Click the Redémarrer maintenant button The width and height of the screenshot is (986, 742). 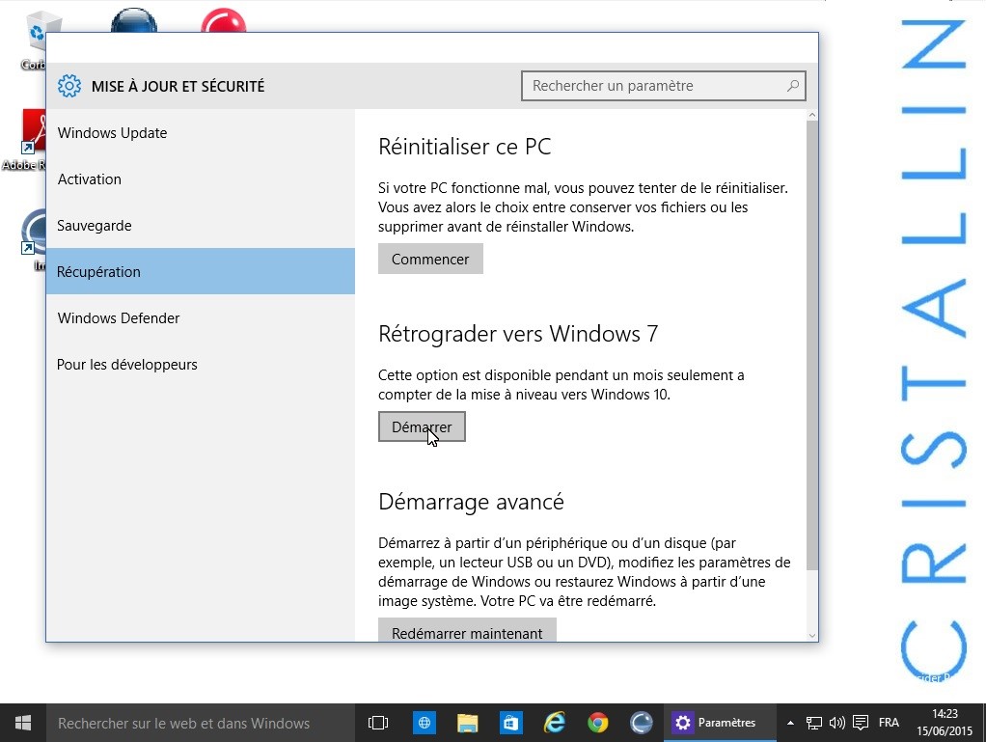pyautogui.click(x=467, y=630)
